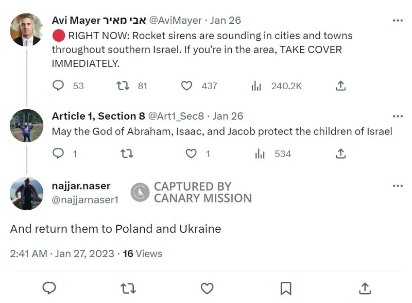412x303 pixels.
Task: Retweet Article 1, Section 8's tweet
Action: tap(125, 153)
